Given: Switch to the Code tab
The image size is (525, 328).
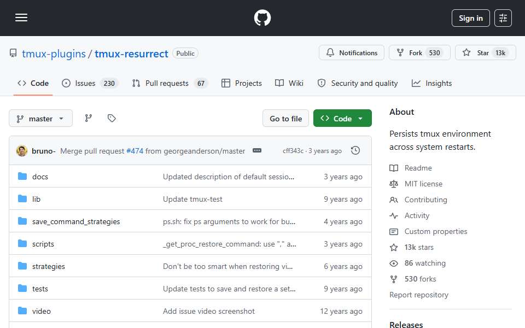Looking at the screenshot, I should [33, 83].
